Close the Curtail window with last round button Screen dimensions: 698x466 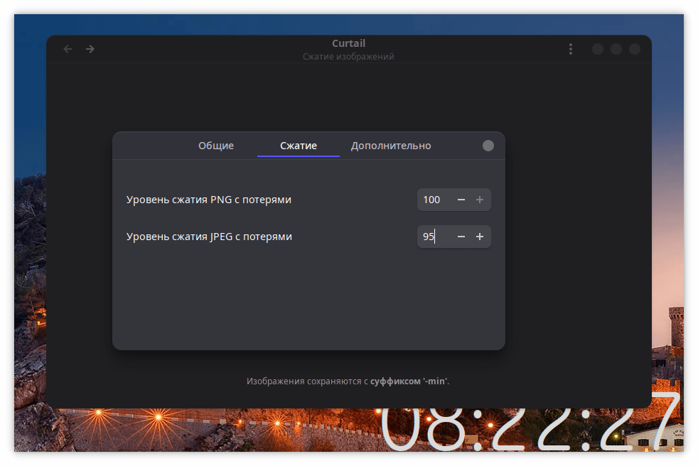(634, 49)
